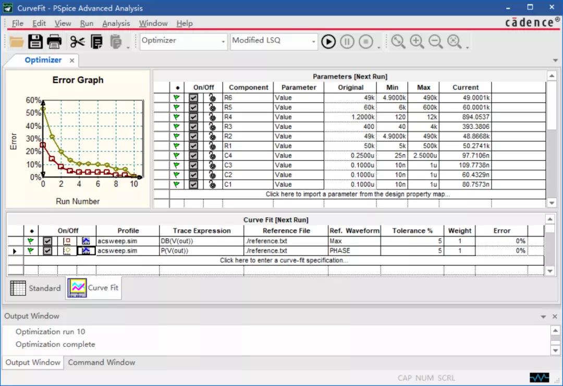Open the tab list dropdown arrow
The image size is (563, 386).
click(x=556, y=60)
